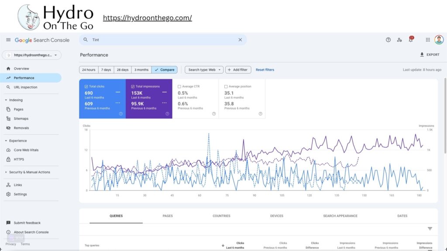Open Removals tool

(x=21, y=128)
